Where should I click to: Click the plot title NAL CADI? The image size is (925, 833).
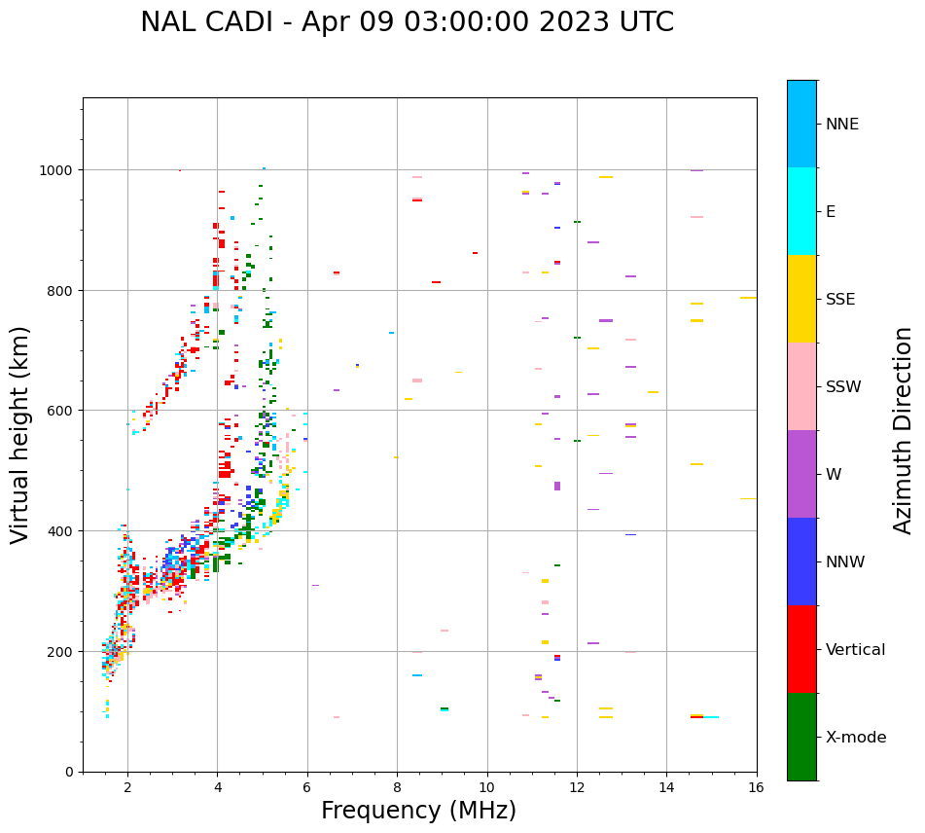407,22
